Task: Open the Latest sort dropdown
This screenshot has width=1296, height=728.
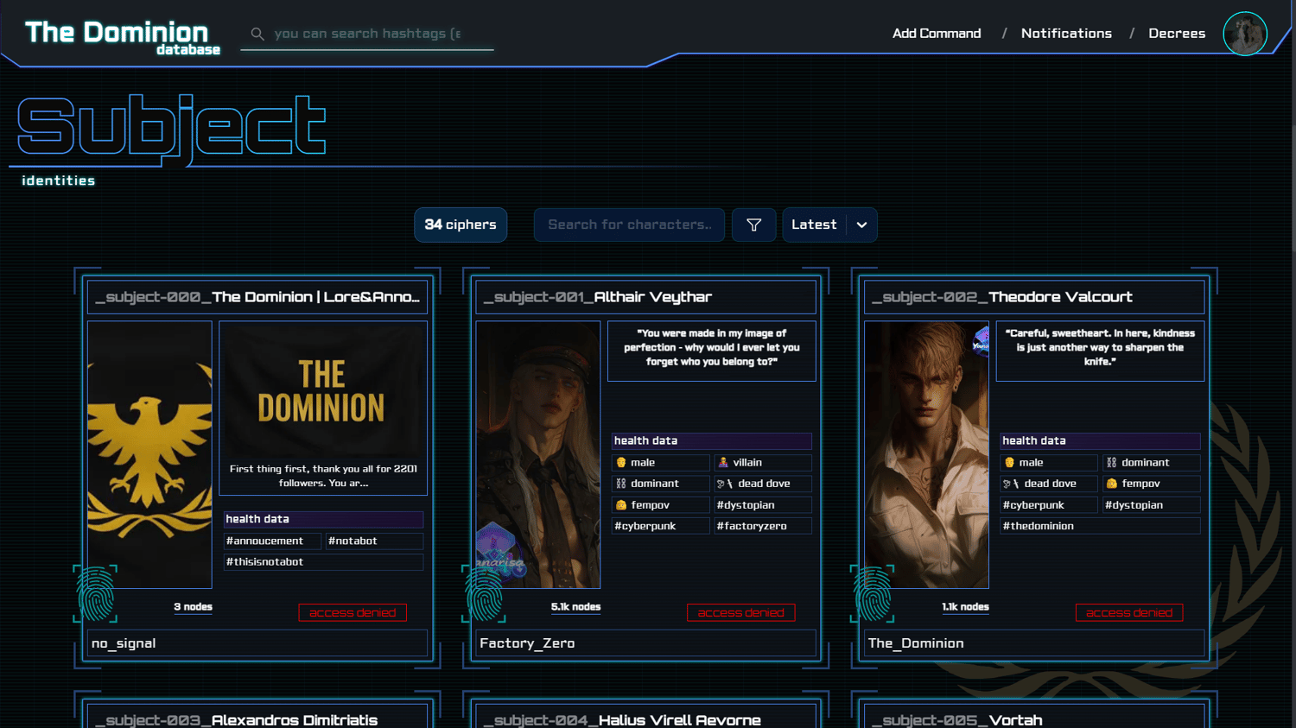Action: [x=829, y=225]
